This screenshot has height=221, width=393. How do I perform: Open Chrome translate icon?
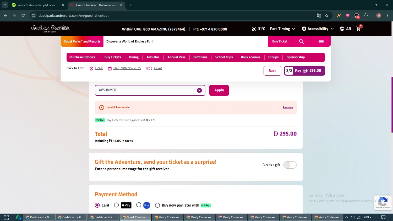(319, 15)
